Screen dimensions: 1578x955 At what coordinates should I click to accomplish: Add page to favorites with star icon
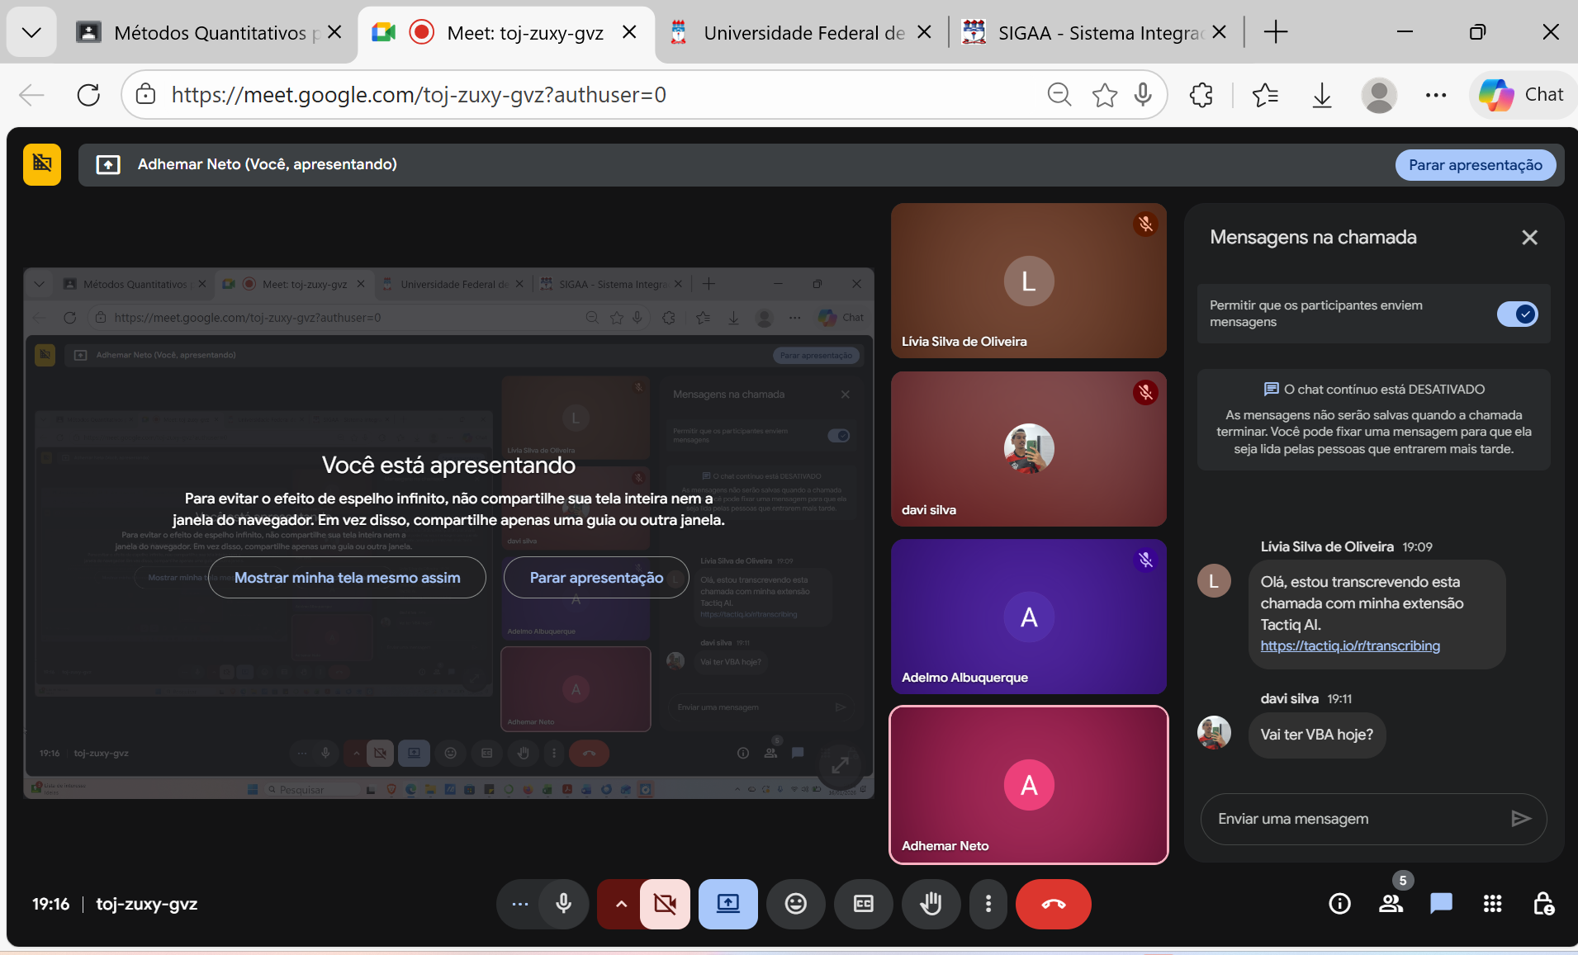pyautogui.click(x=1105, y=95)
